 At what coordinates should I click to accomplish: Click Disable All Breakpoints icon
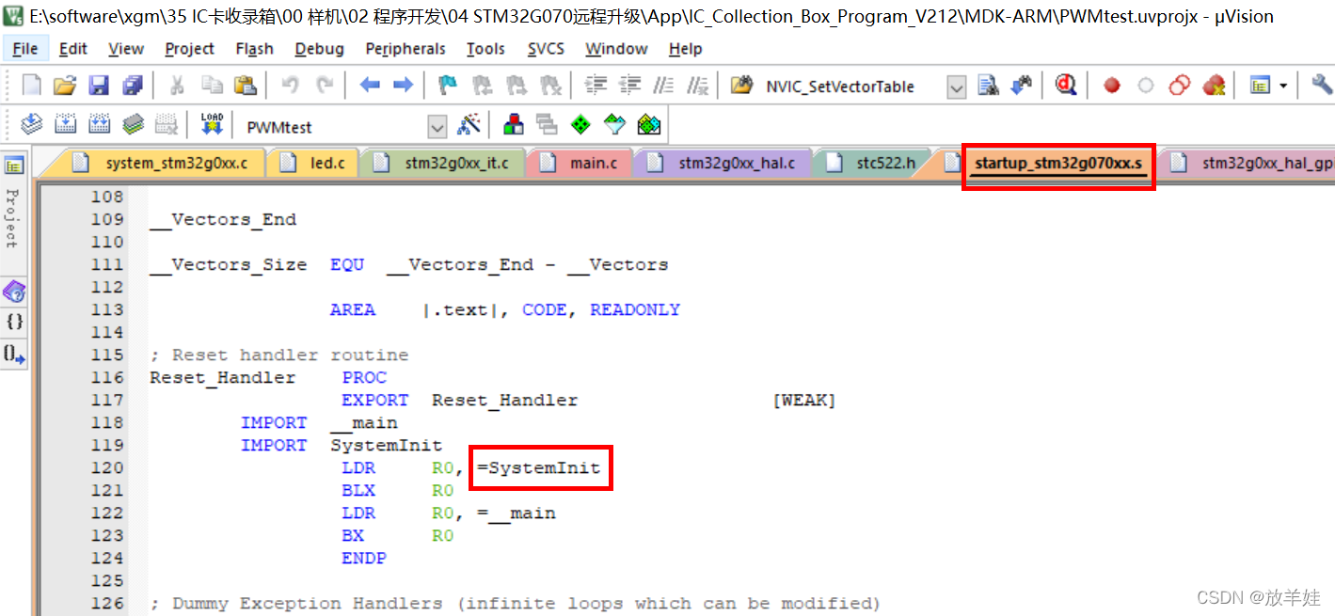pyautogui.click(x=1180, y=86)
